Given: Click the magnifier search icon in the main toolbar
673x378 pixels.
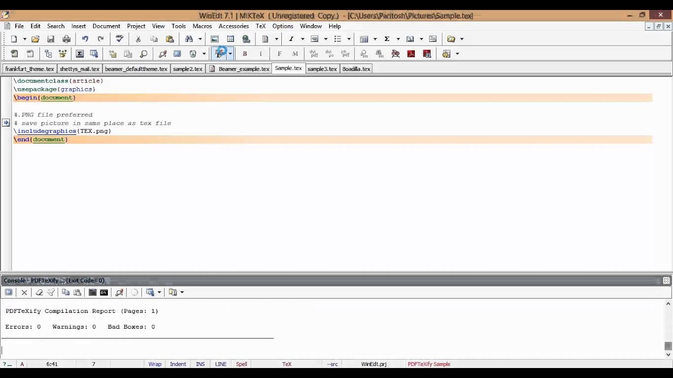Looking at the screenshot, I should click(144, 54).
